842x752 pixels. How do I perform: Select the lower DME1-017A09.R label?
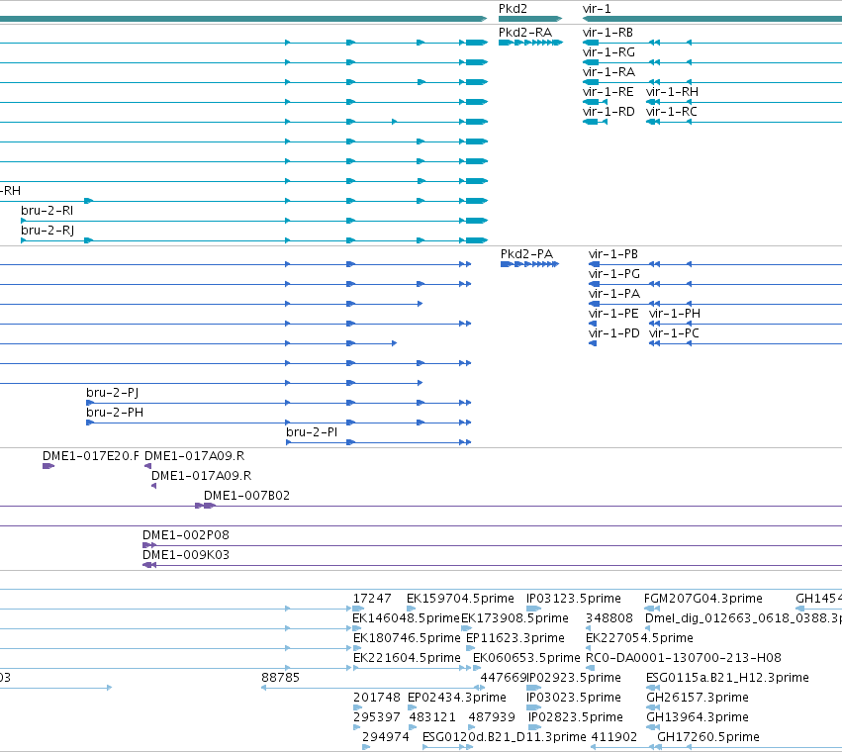coord(202,477)
